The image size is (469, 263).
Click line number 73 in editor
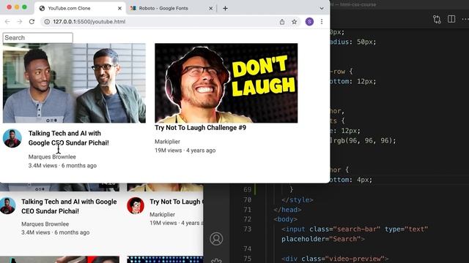point(248,229)
